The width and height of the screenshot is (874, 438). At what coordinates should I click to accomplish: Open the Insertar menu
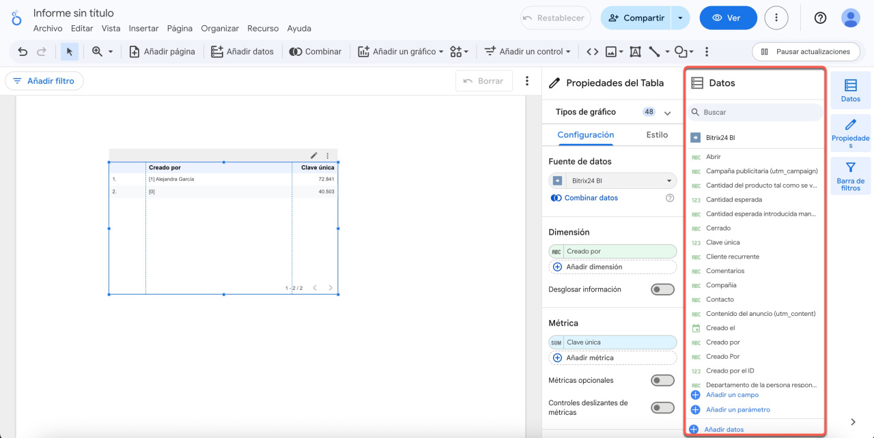pyautogui.click(x=143, y=29)
